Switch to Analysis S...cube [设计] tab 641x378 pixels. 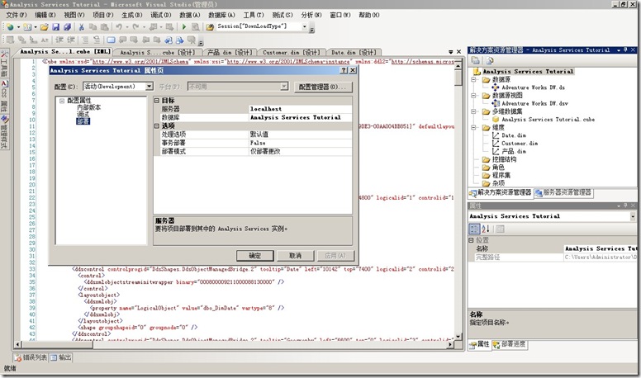(157, 52)
